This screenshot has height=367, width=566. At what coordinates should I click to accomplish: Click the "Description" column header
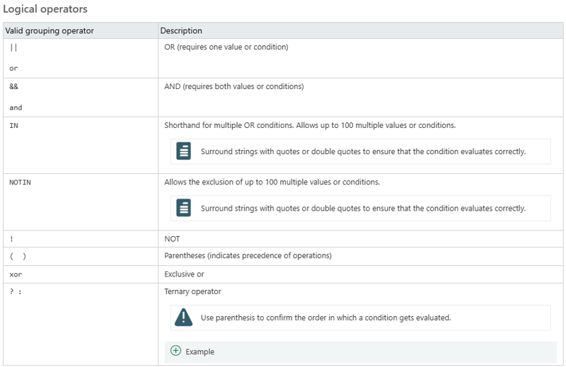(x=181, y=30)
